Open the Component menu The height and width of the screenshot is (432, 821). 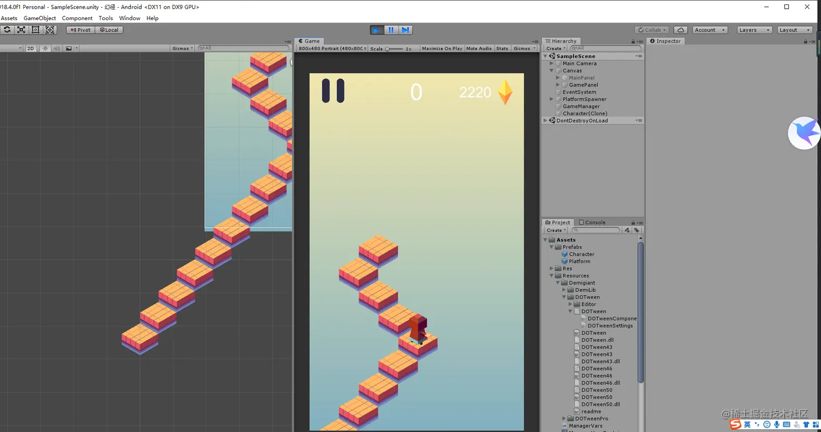tap(77, 18)
